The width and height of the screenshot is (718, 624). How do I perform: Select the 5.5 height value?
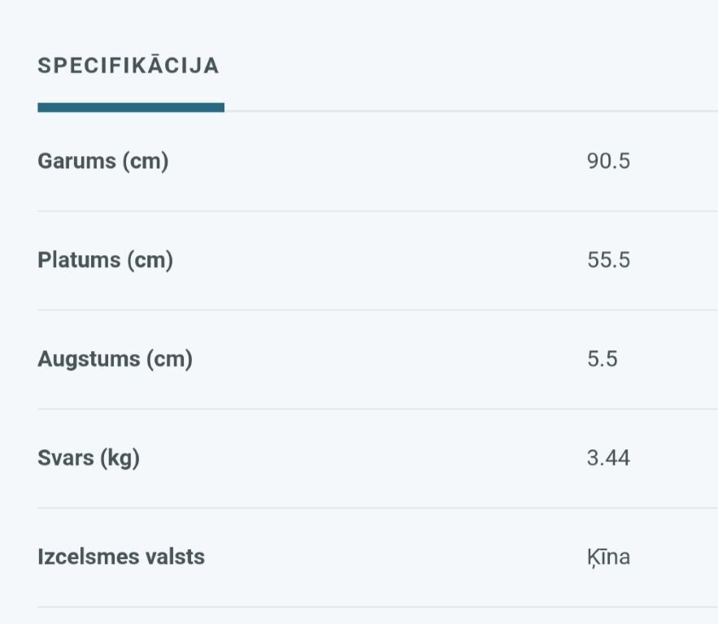(603, 358)
